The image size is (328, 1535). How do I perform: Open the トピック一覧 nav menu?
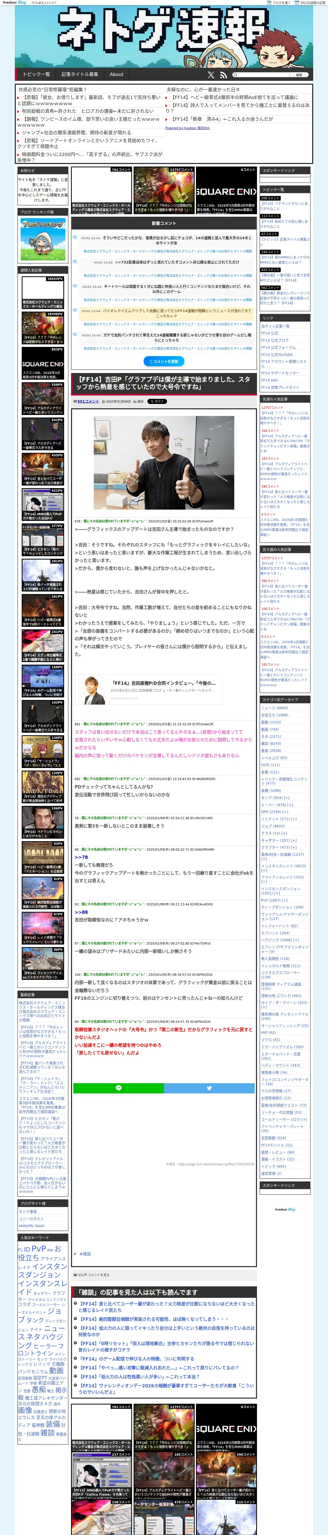tap(36, 74)
